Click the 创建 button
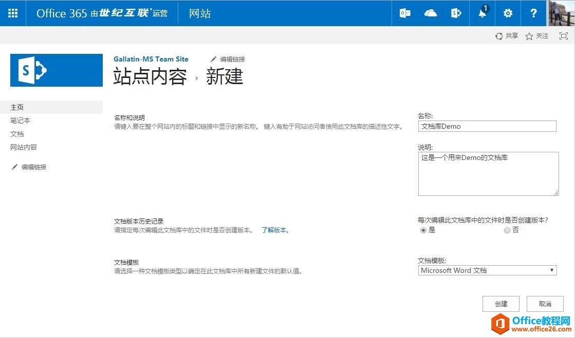Image resolution: width=575 pixels, height=338 pixels. (x=501, y=304)
